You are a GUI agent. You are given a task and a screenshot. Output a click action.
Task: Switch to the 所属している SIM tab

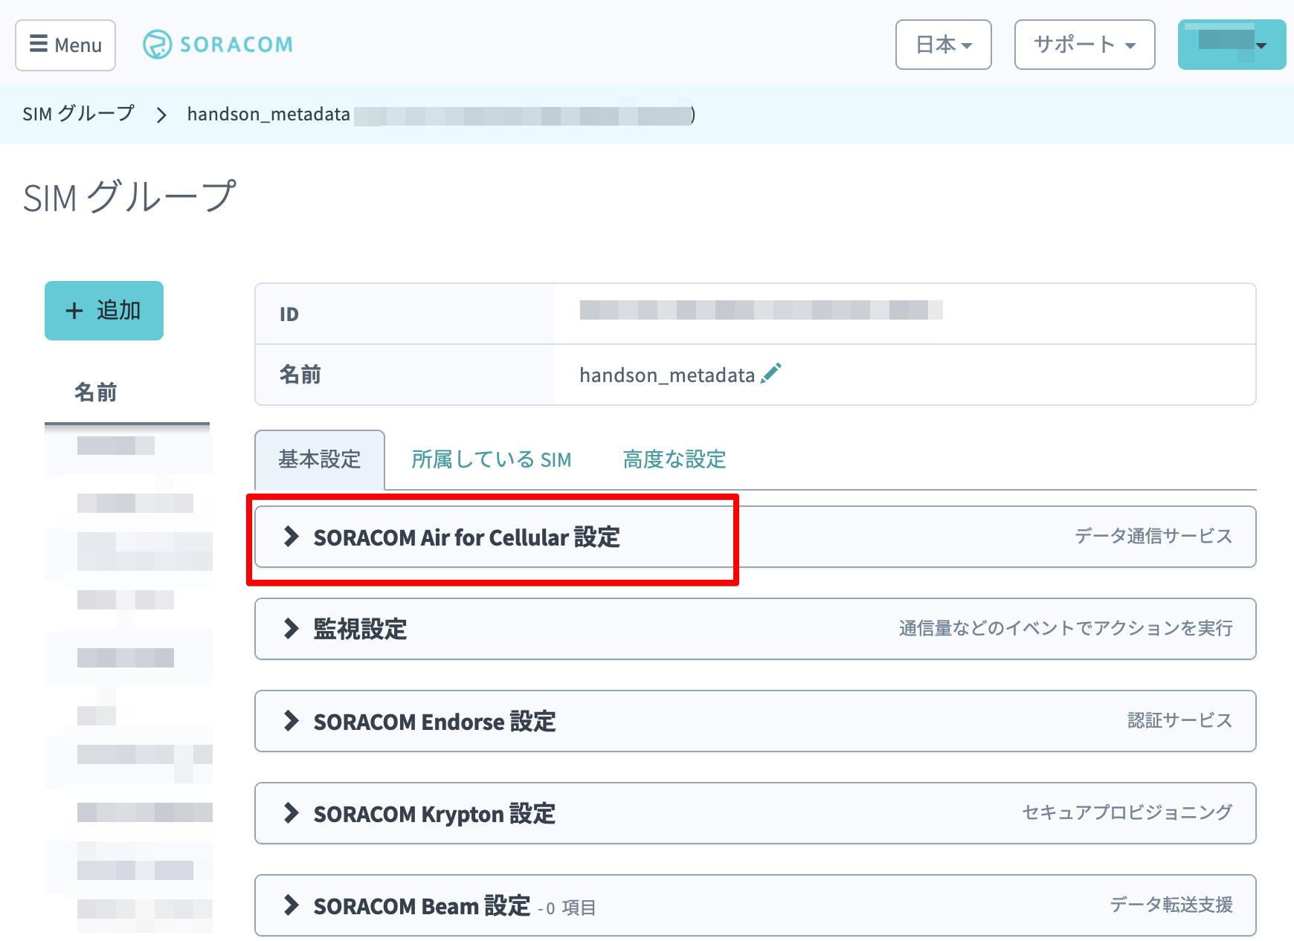pos(492,459)
